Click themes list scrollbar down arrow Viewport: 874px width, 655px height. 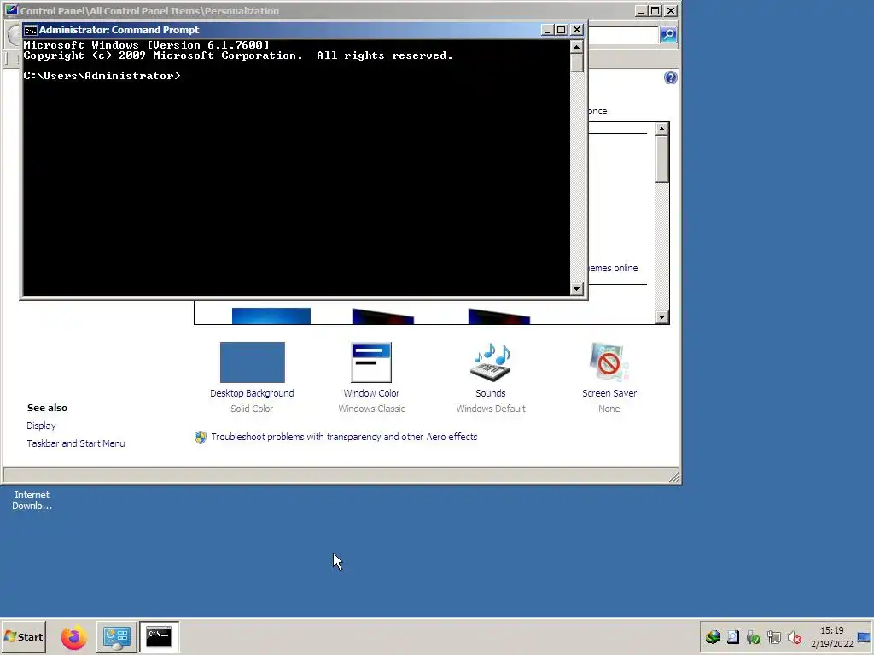click(x=661, y=317)
